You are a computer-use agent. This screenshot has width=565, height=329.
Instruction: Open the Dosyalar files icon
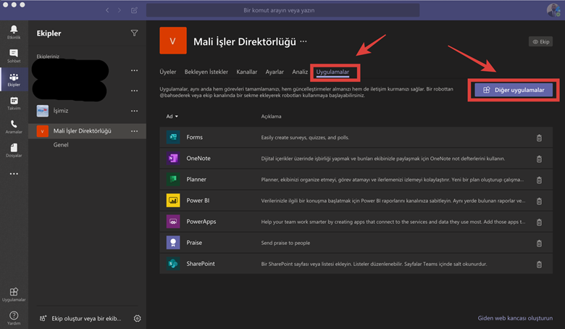tap(14, 150)
